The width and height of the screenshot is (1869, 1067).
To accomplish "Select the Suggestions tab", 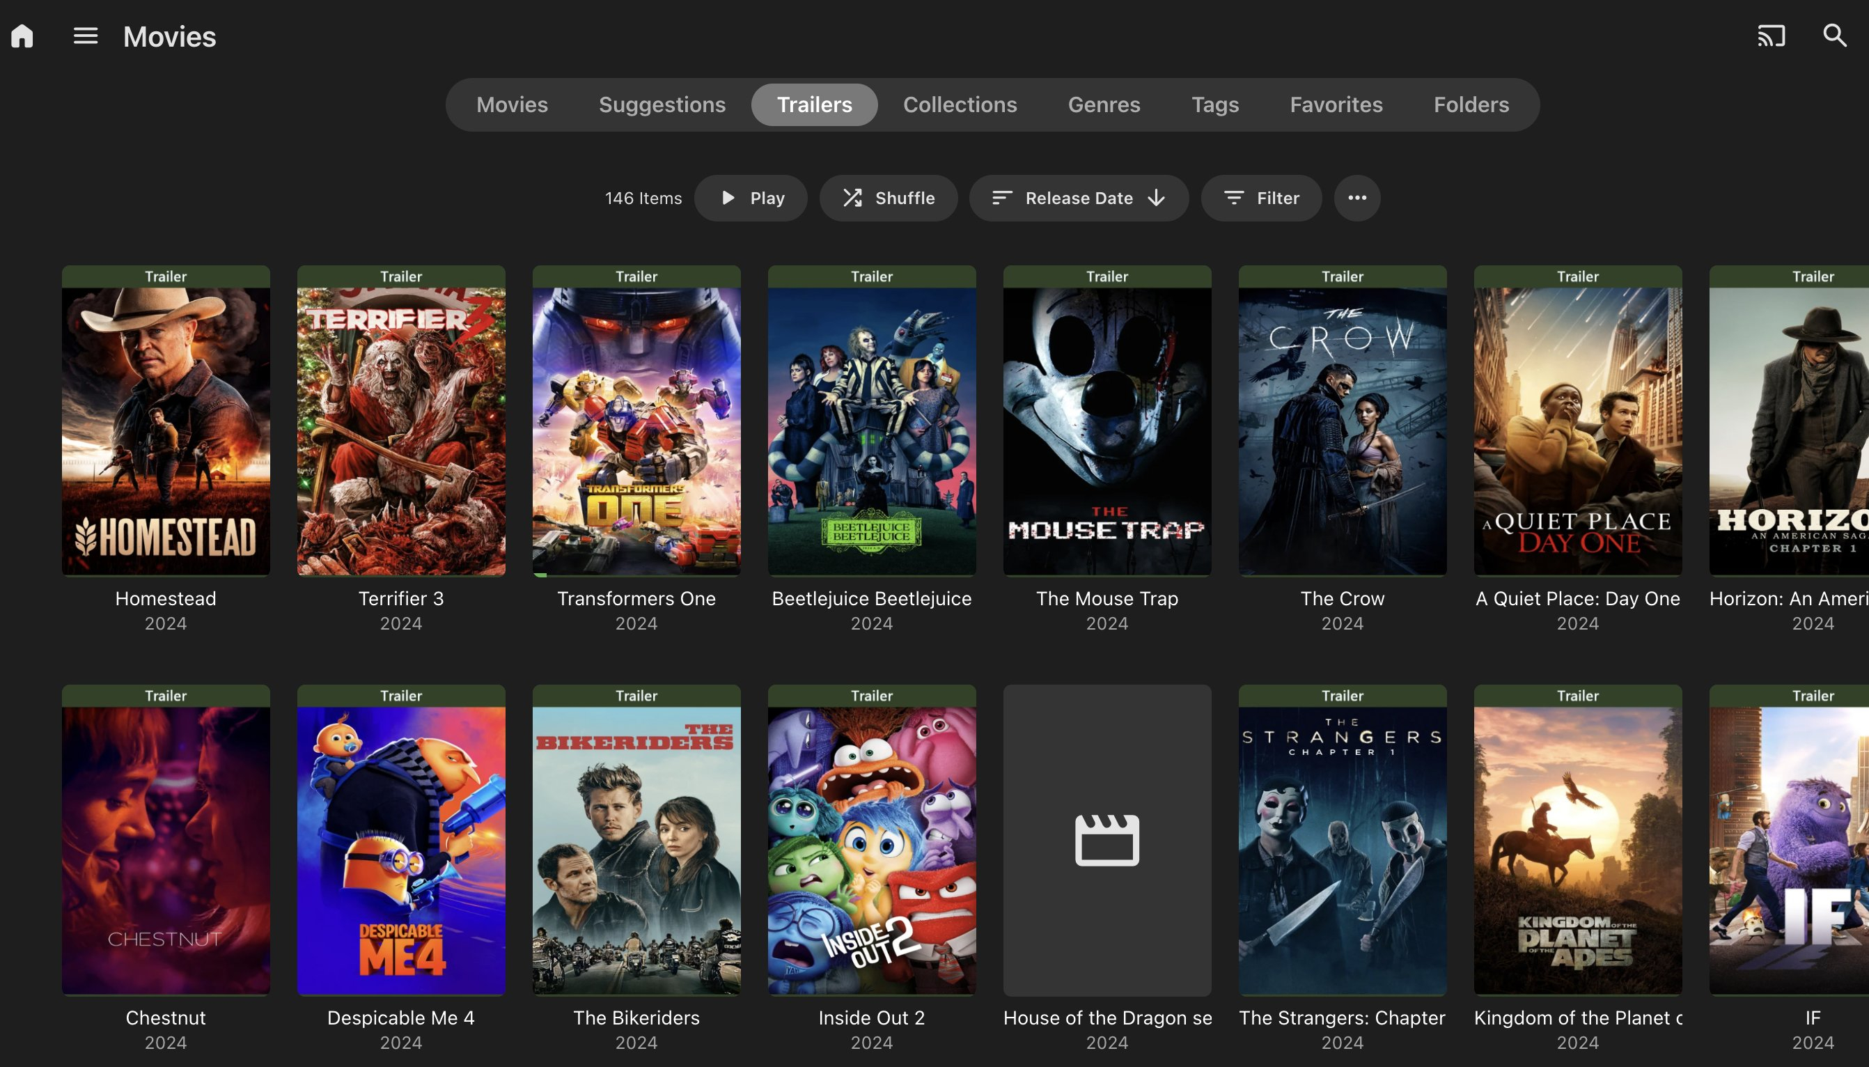I will coord(662,104).
